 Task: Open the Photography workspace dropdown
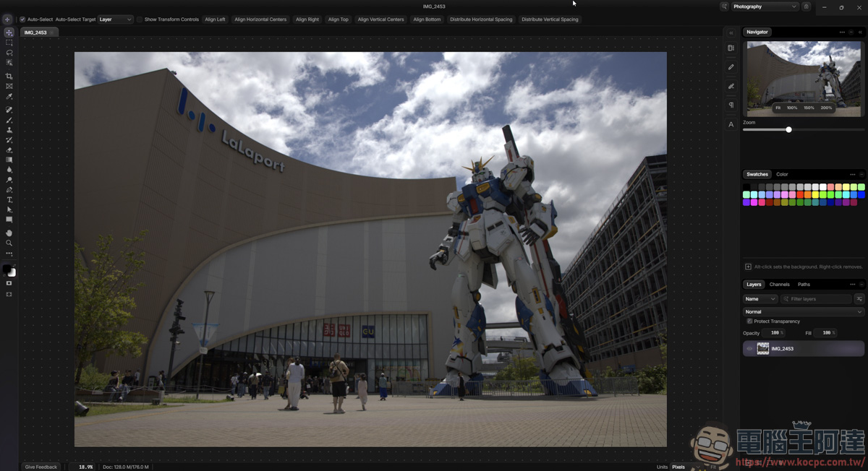pos(765,7)
